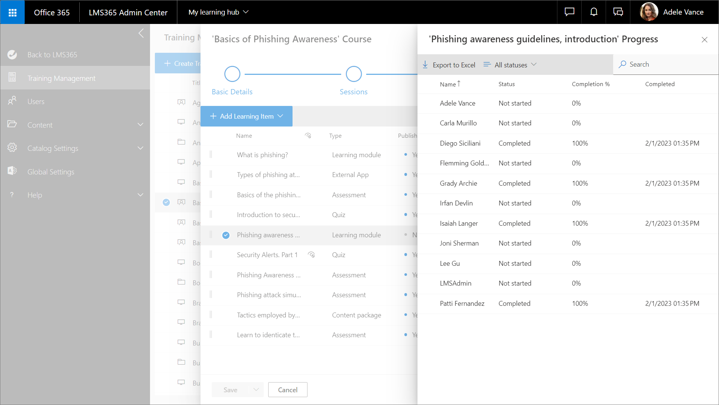The image size is (719, 405).
Task: Expand the Content sidebar section
Action: point(140,125)
